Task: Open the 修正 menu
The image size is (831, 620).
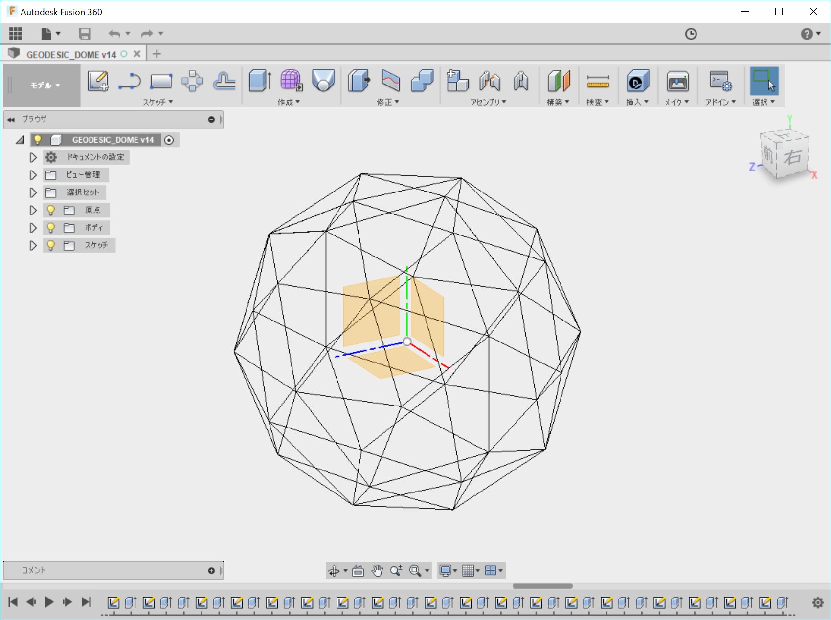Action: [388, 102]
